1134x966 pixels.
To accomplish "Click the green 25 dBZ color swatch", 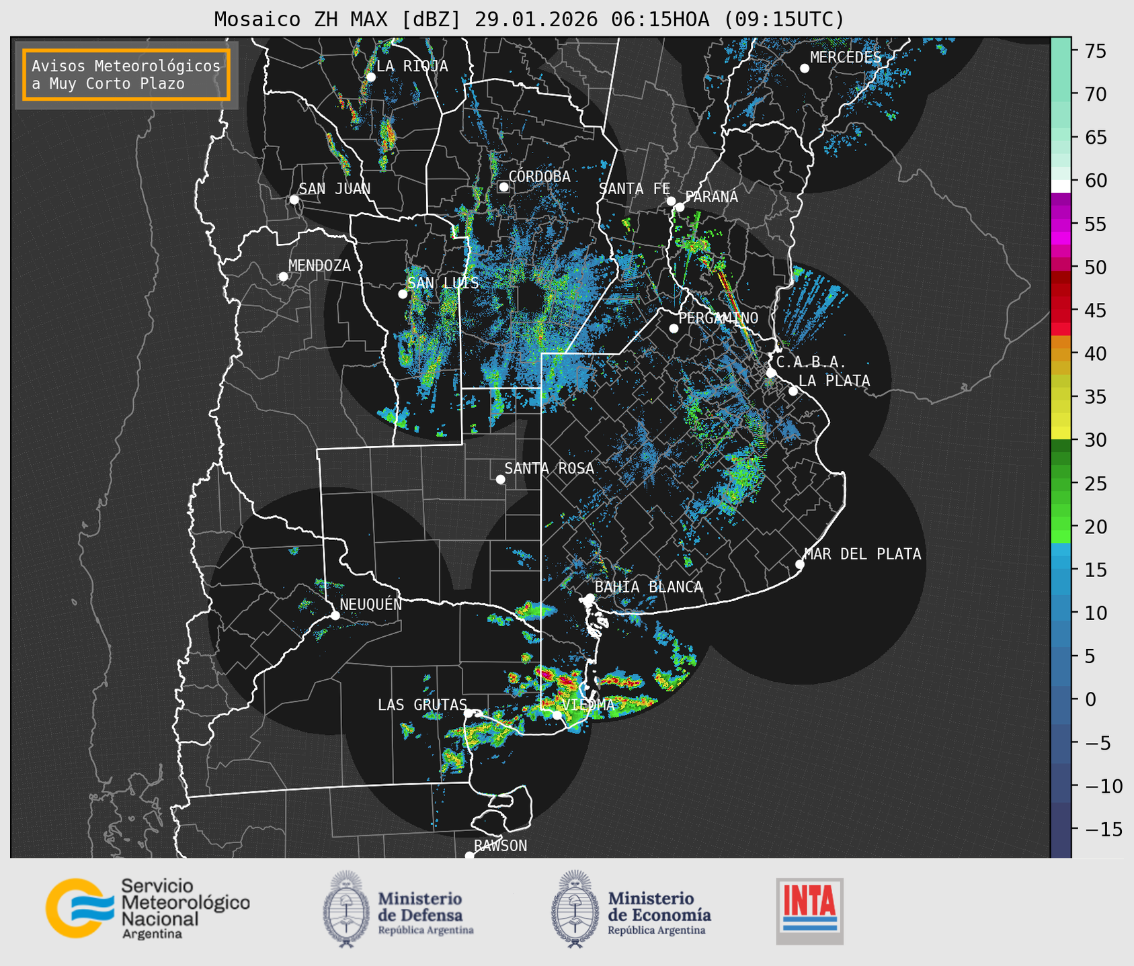I will pos(1060,484).
